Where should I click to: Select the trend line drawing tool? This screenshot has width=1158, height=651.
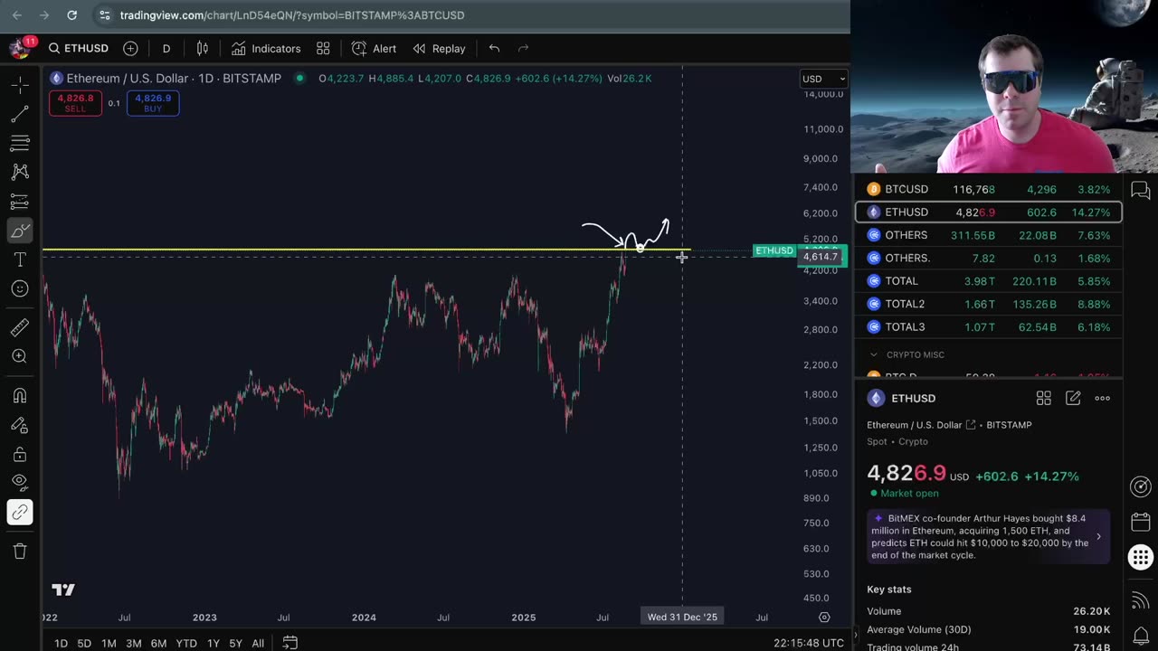click(x=20, y=114)
